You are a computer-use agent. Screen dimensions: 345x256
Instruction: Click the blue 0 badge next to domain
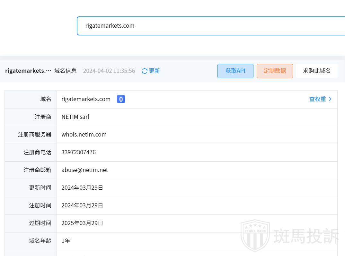[121, 99]
